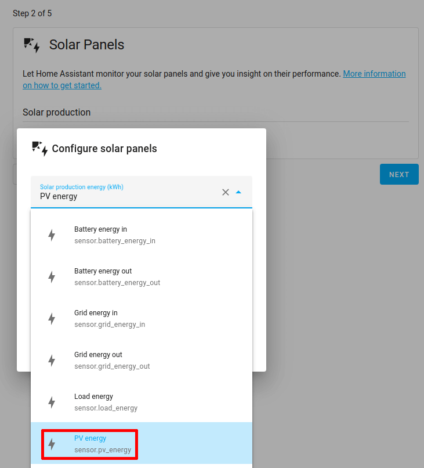Open the getting started information link
Image resolution: width=424 pixels, height=468 pixels.
tap(374, 74)
